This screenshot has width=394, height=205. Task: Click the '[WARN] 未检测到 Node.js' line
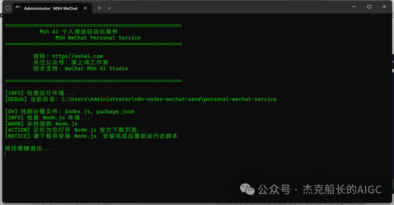pyautogui.click(x=41, y=124)
